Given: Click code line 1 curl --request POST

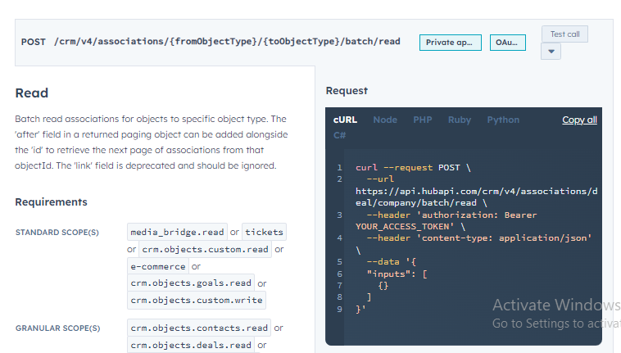Looking at the screenshot, I should (x=413, y=167).
